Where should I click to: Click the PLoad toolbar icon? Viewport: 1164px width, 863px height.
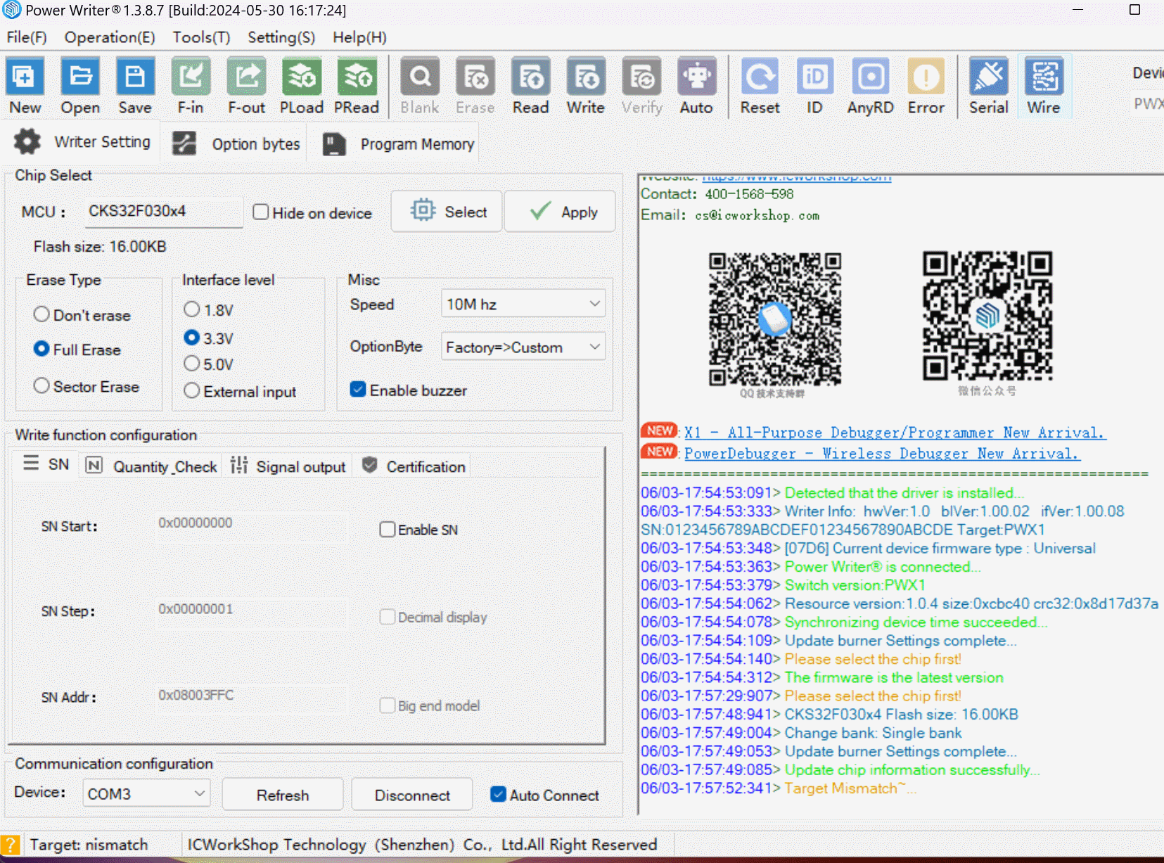click(302, 86)
